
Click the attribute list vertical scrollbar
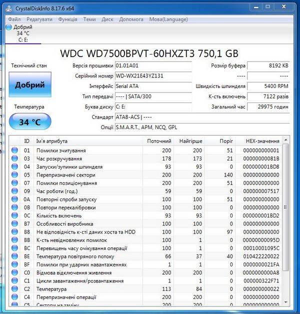coord(286,210)
